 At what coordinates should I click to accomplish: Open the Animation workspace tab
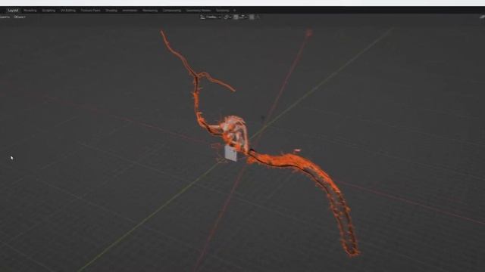tap(130, 11)
